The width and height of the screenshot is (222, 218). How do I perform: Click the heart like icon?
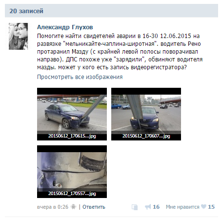203,207
